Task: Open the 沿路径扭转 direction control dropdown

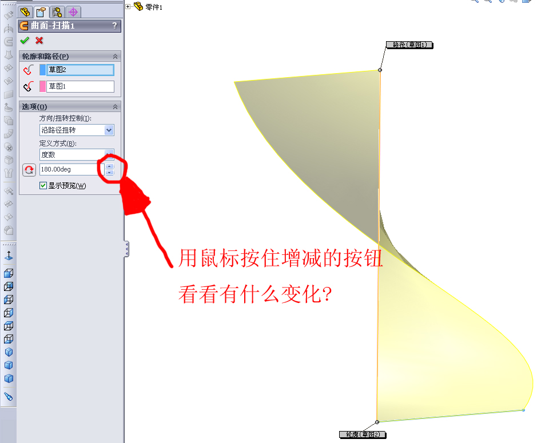Action: pos(109,130)
